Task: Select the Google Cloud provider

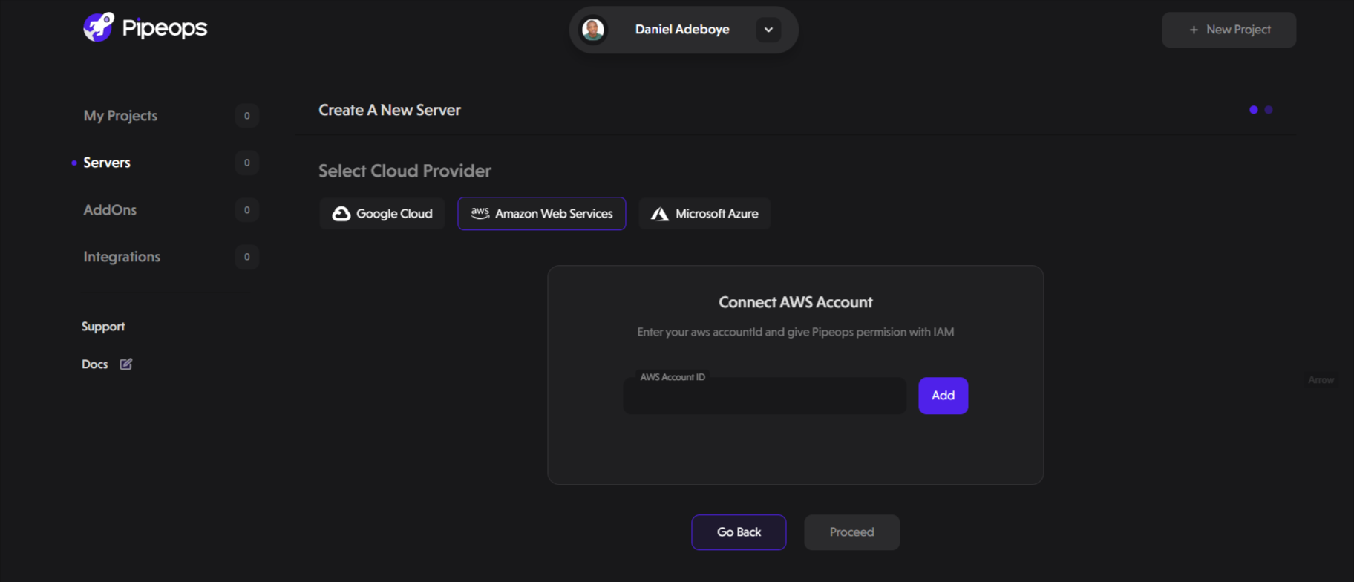Action: (x=382, y=214)
